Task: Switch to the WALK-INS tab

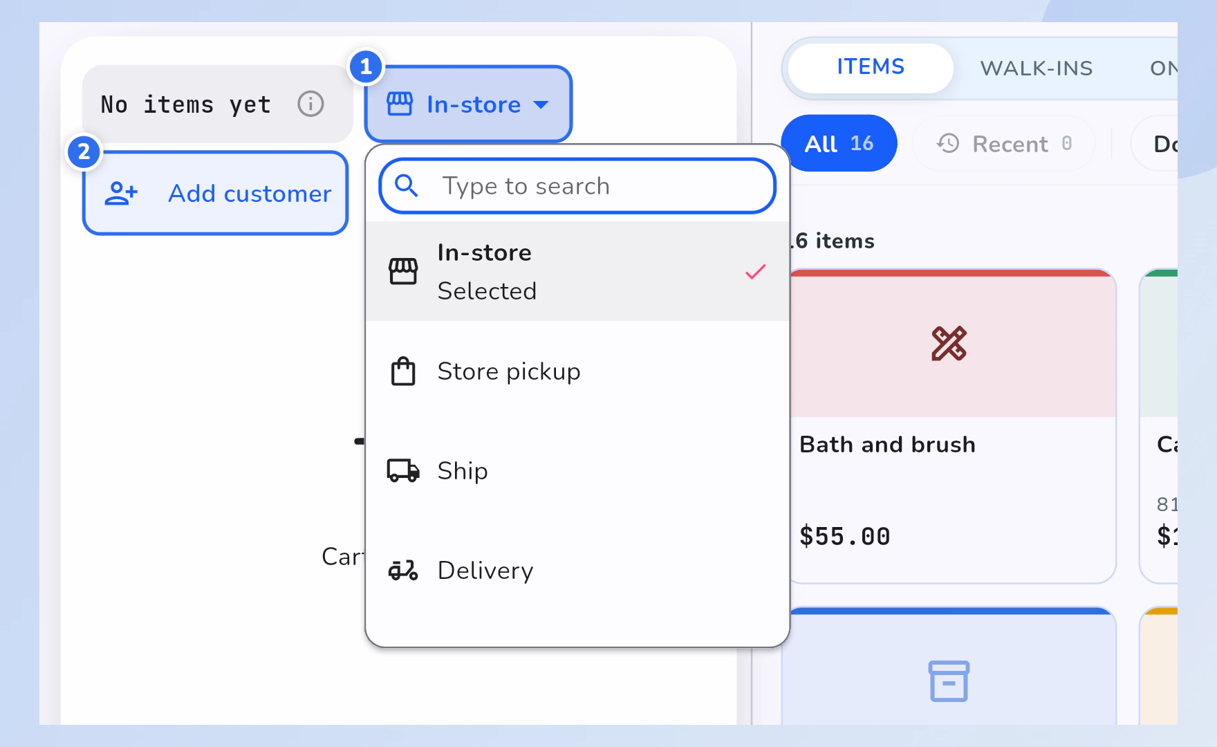Action: coord(1037,68)
